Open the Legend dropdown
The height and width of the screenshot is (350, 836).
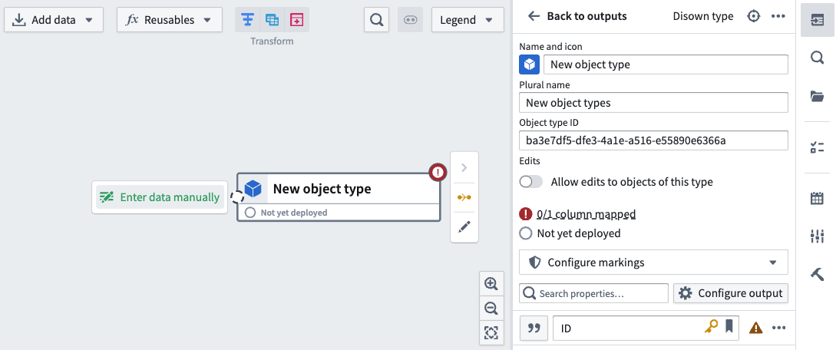pos(468,20)
